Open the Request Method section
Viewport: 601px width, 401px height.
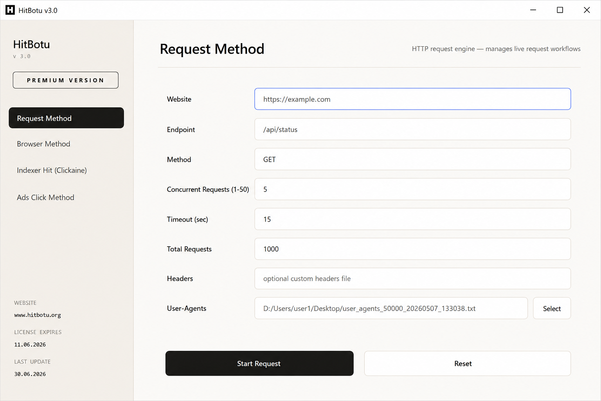(66, 118)
